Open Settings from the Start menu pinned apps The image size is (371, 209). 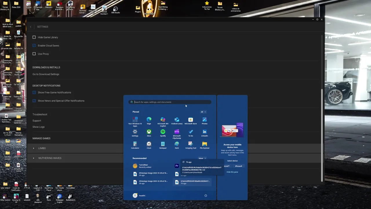[x=135, y=133]
